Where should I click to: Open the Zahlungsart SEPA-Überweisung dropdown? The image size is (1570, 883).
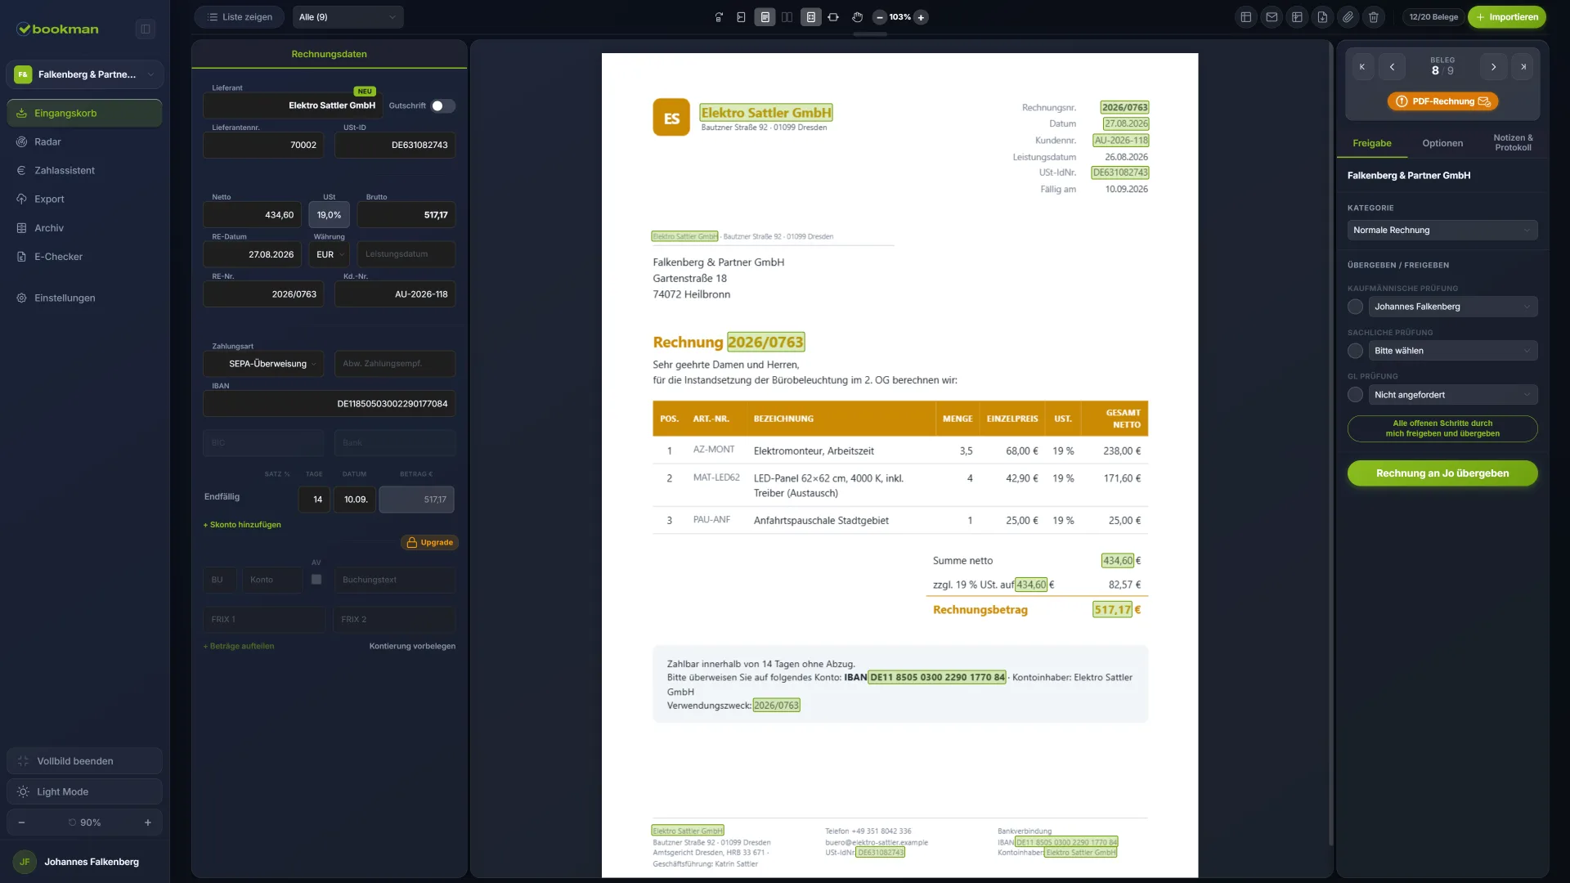coord(263,364)
